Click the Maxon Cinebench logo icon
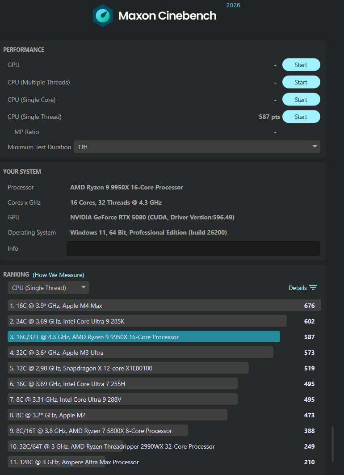Screen dimensions: 344x475 pyautogui.click(x=103, y=16)
